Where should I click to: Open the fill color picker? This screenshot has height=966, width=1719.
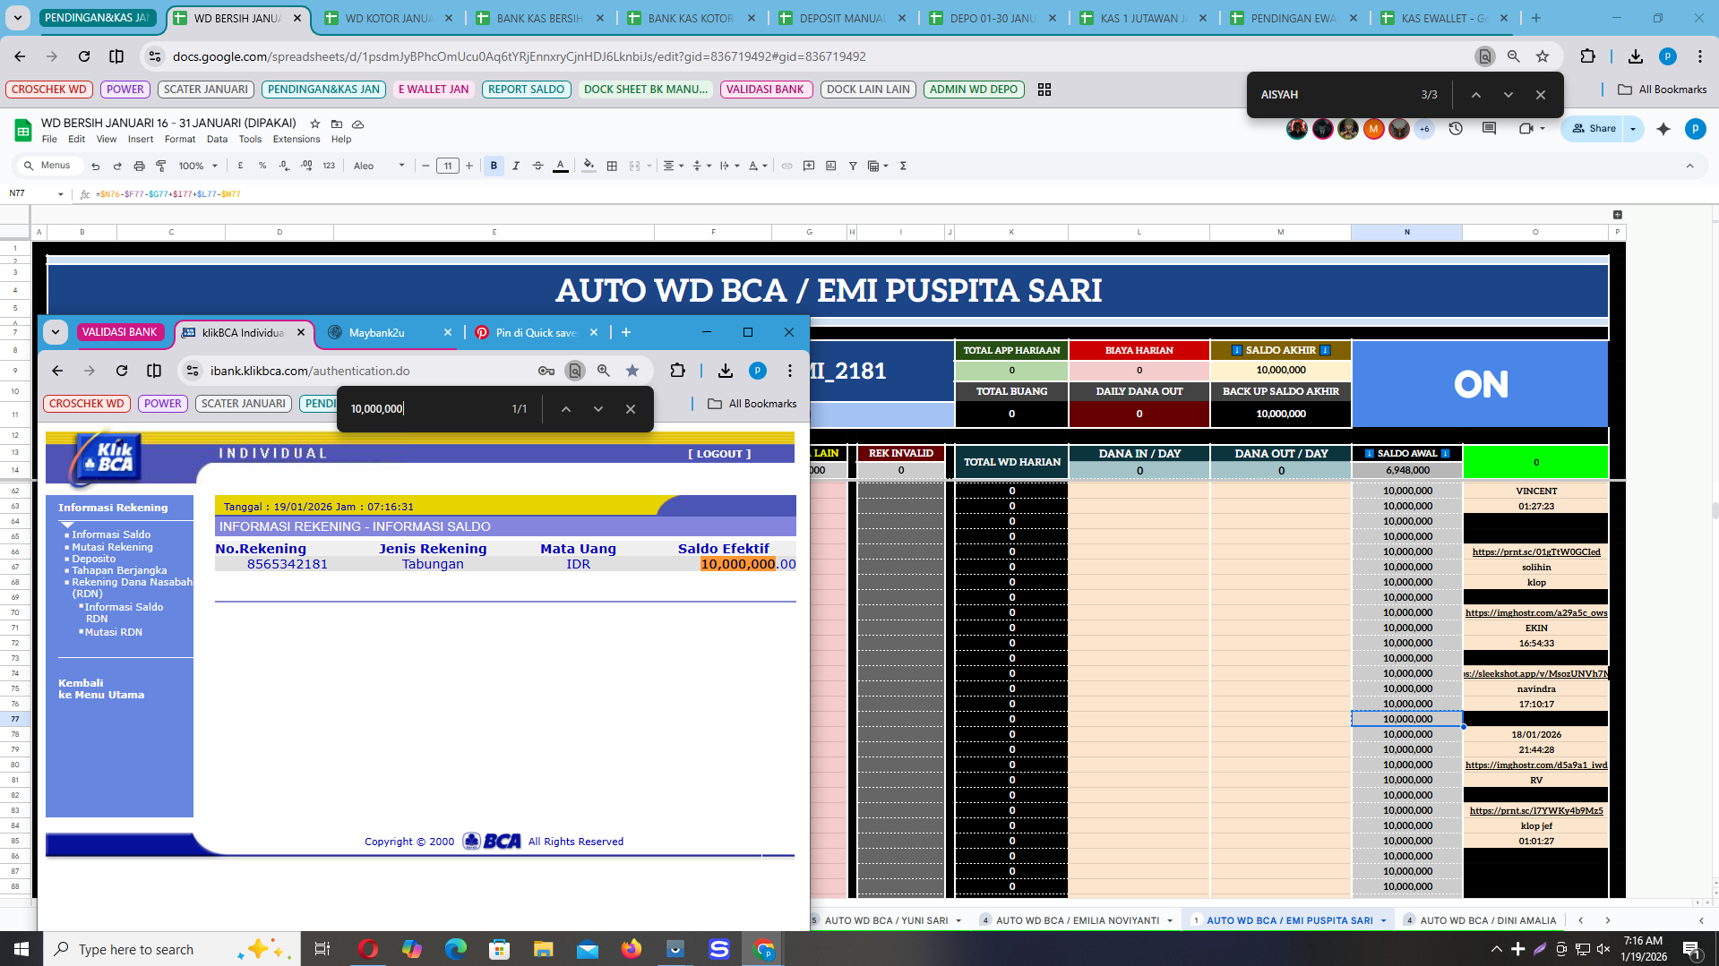(x=589, y=166)
